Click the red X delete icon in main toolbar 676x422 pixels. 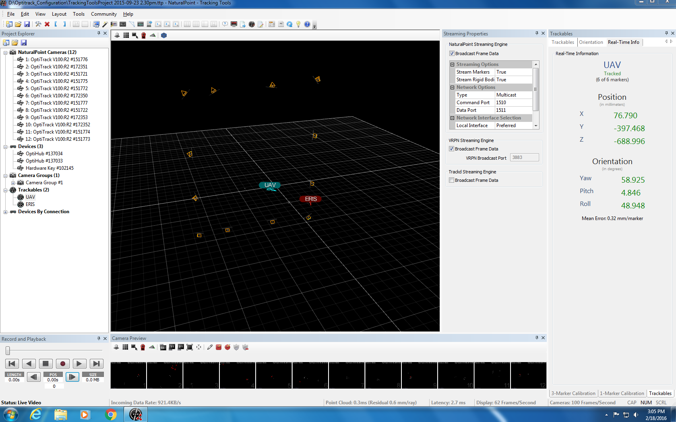pyautogui.click(x=47, y=24)
